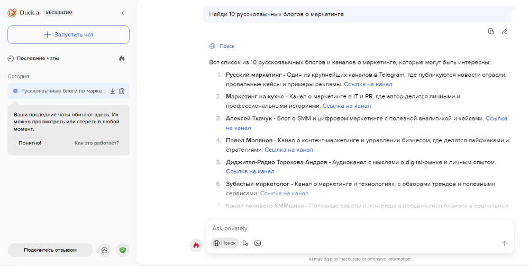This screenshot has width=529, height=266.
Task: Click the image attachment icon
Action: tap(258, 243)
